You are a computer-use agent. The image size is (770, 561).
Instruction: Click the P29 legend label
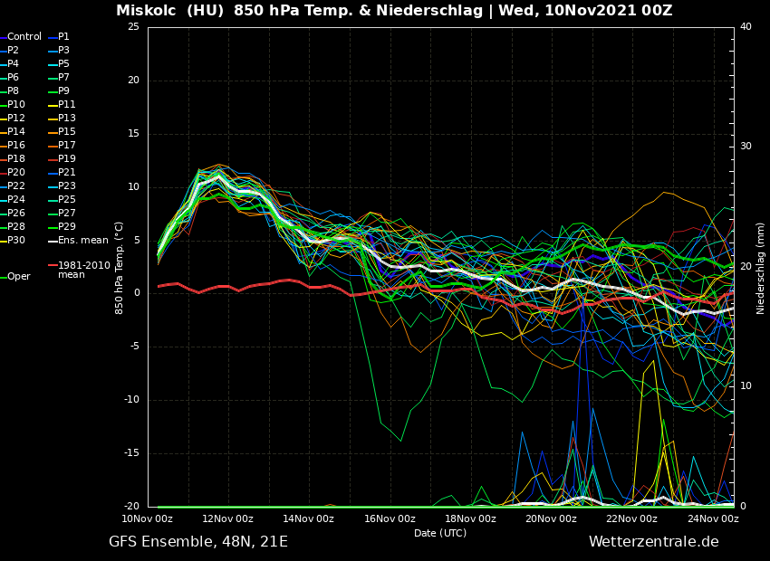click(x=67, y=227)
